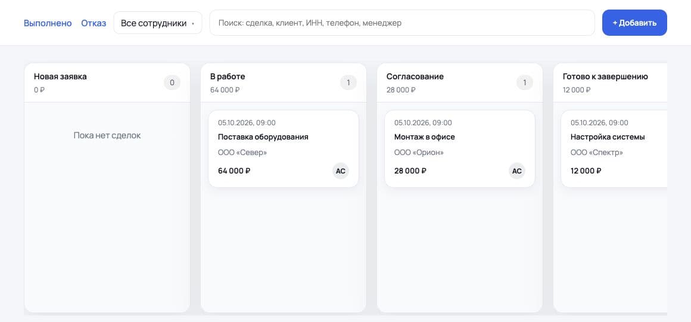
Task: Open the Поставка оборудования deal card
Action: coord(284,148)
